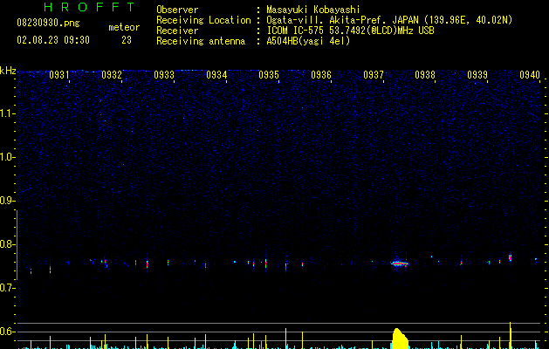
Task: Click the 0934 time marker
Action: pyautogui.click(x=216, y=75)
